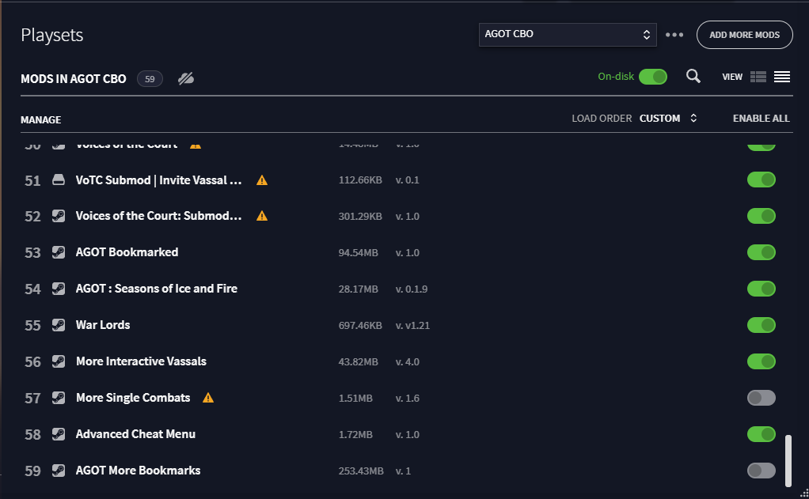The height and width of the screenshot is (499, 809).
Task: Click load order number 53
Action: coord(32,252)
